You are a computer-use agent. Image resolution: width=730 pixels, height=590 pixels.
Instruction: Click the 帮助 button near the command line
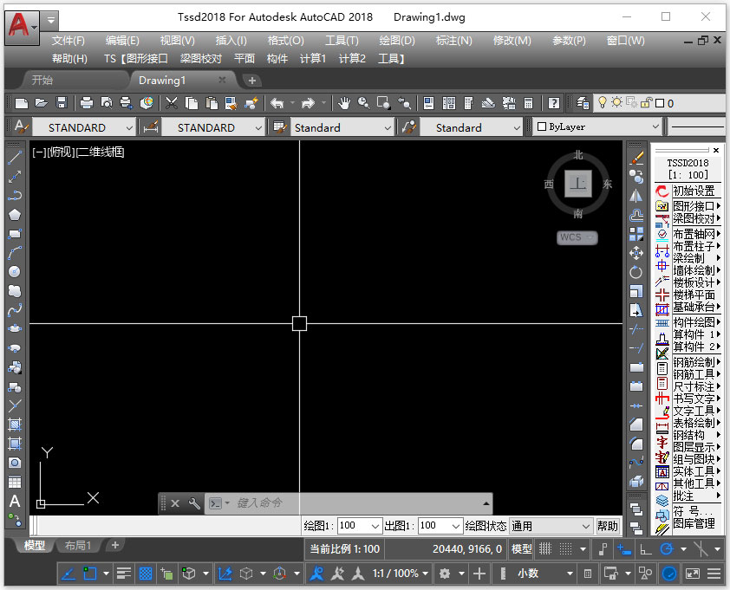pos(609,526)
